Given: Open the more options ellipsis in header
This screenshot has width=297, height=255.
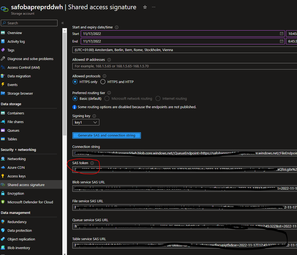Looking at the screenshot, I should click(154, 7).
